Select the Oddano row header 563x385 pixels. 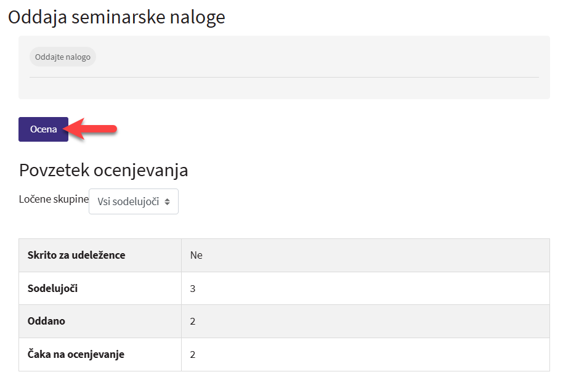46,322
